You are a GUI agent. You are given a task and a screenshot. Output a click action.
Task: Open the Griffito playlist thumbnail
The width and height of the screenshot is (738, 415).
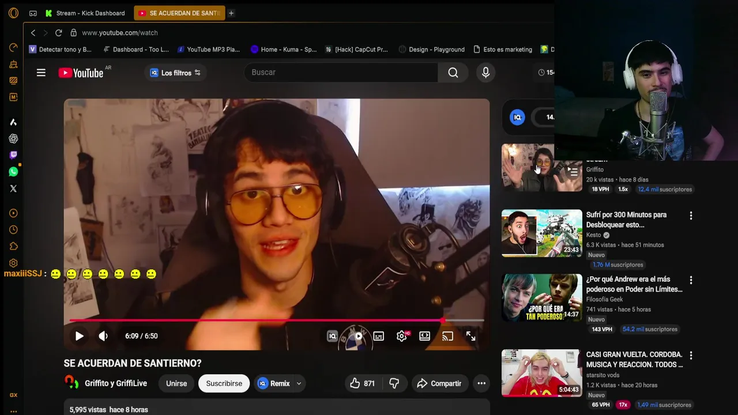(542, 168)
